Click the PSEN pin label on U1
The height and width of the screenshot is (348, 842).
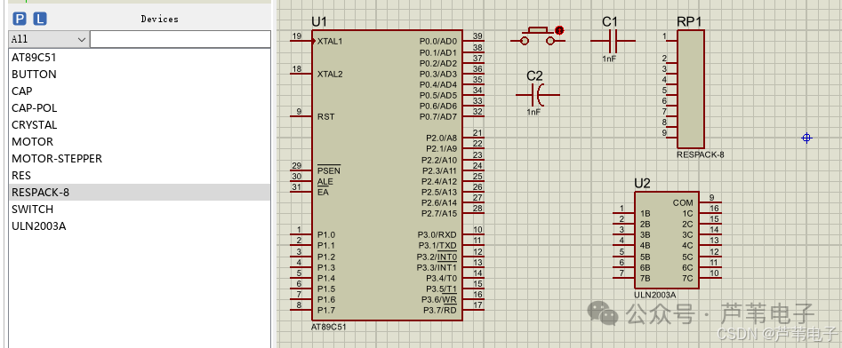point(329,170)
